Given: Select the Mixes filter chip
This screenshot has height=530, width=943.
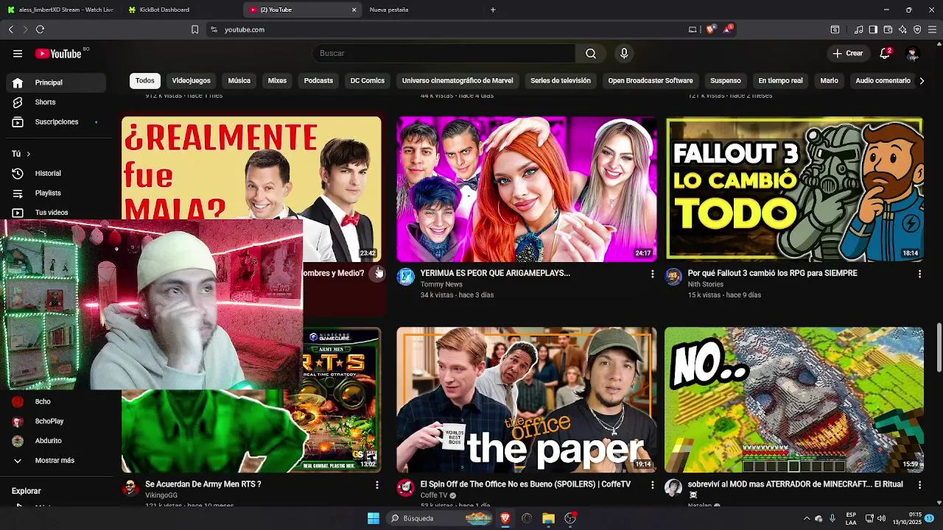Looking at the screenshot, I should tap(277, 81).
